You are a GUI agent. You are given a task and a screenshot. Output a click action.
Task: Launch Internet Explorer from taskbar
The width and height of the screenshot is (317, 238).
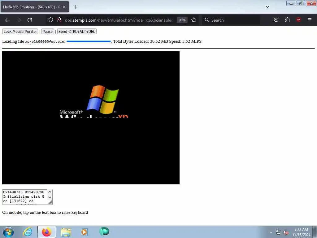click(28, 232)
